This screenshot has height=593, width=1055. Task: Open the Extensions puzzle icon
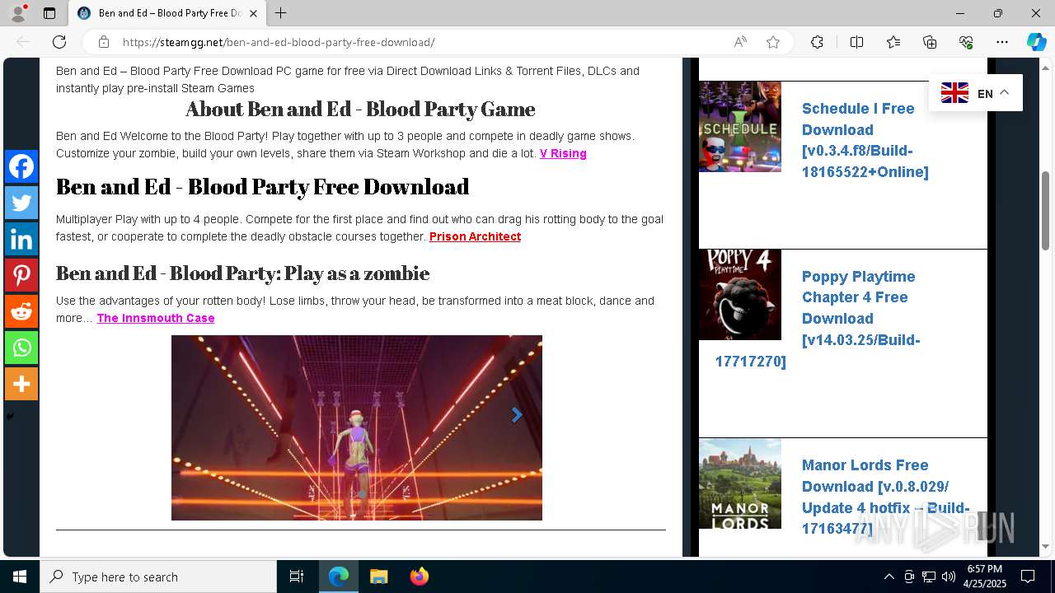click(817, 42)
